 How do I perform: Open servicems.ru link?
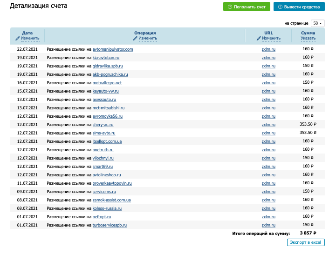tap(104, 192)
